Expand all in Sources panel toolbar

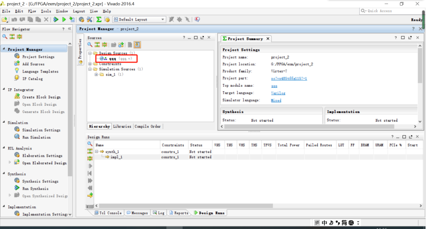point(104,45)
